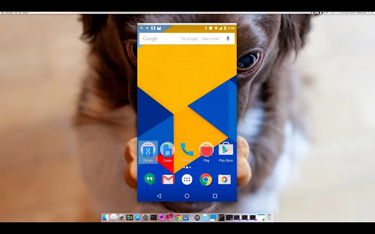Open Gmail in the Android dock

click(168, 180)
